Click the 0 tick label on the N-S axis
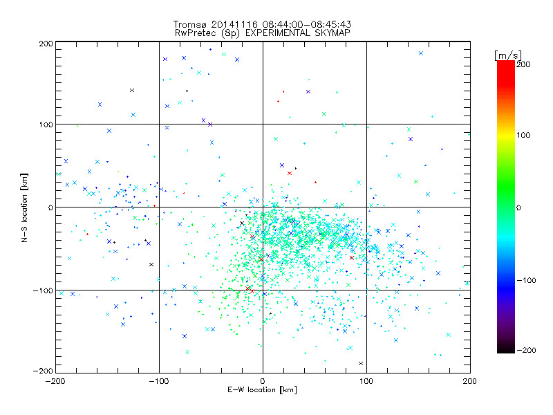The image size is (553, 415). 50,207
